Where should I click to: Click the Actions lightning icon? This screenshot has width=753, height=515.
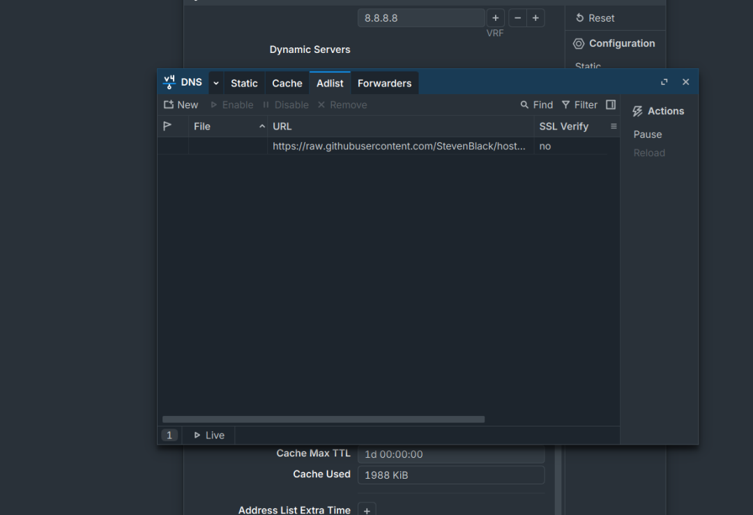coord(637,112)
